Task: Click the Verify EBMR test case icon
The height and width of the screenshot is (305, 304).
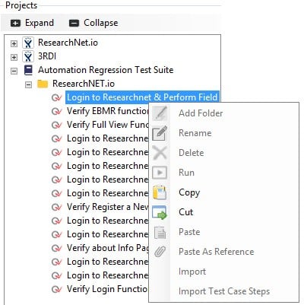Action: click(56, 111)
